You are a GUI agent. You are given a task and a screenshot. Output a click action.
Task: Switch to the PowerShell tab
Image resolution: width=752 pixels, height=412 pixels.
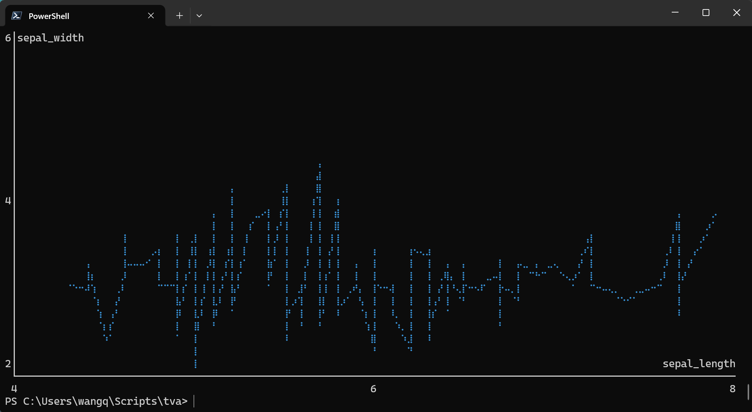point(69,16)
